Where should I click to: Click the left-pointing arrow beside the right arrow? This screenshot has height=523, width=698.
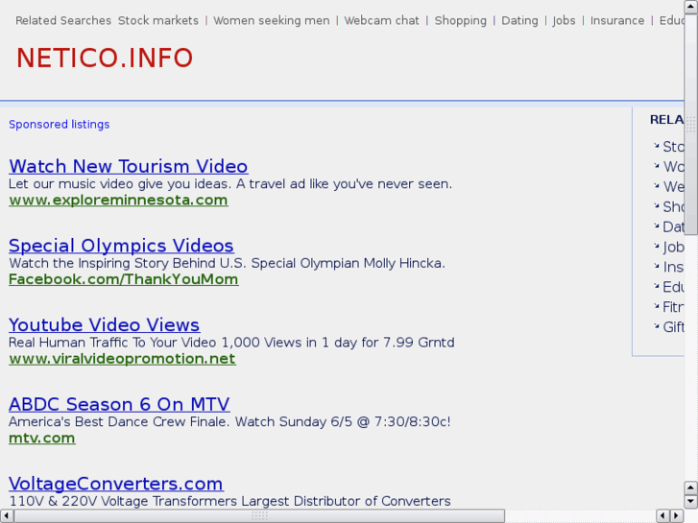click(x=662, y=516)
